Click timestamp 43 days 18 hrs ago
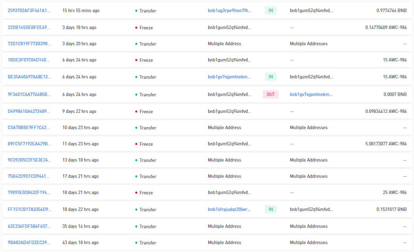 coord(80,243)
